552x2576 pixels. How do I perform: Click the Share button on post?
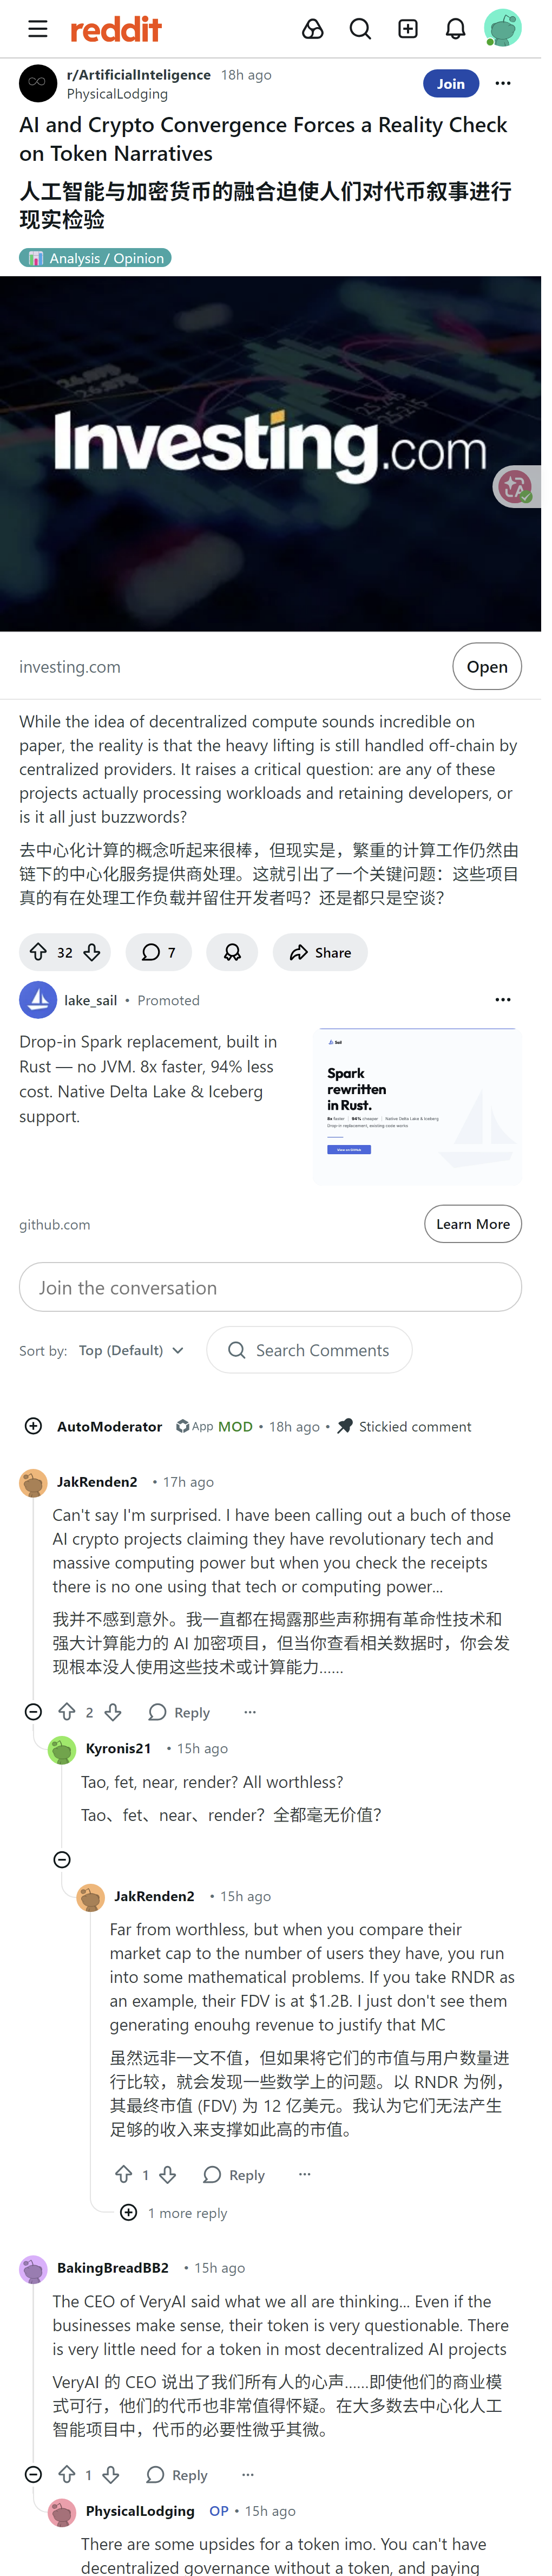click(x=320, y=952)
